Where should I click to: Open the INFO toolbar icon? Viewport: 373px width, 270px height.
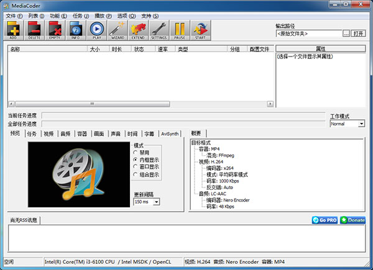pos(75,29)
